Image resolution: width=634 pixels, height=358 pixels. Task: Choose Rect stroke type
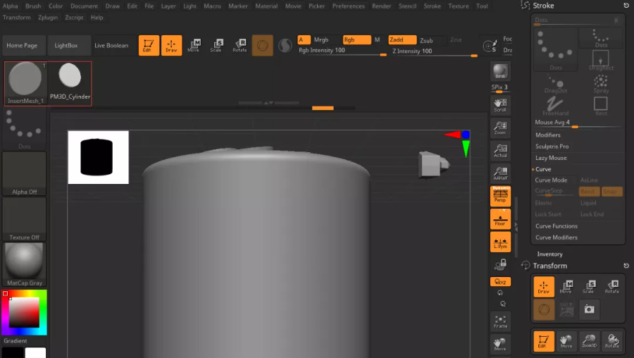601,107
